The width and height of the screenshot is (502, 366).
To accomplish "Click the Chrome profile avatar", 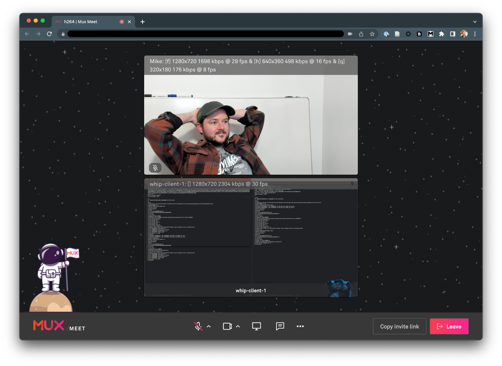I will [x=464, y=34].
